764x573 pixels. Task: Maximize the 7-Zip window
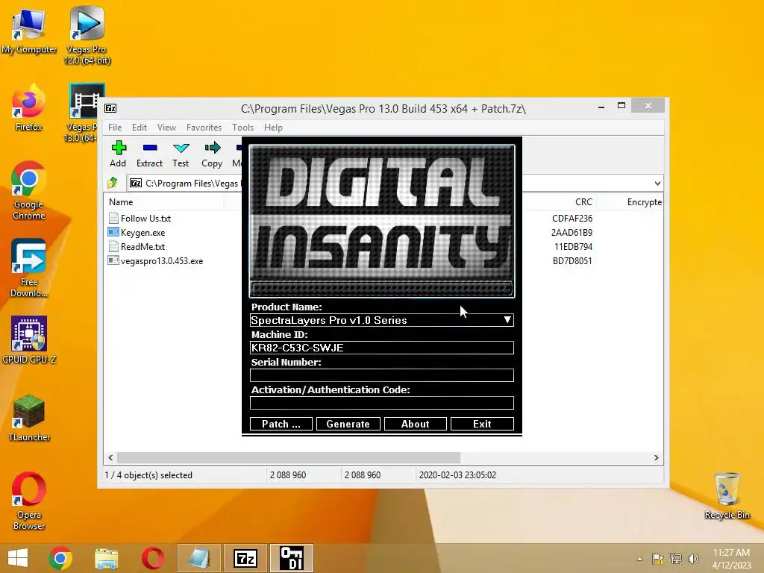pyautogui.click(x=621, y=105)
